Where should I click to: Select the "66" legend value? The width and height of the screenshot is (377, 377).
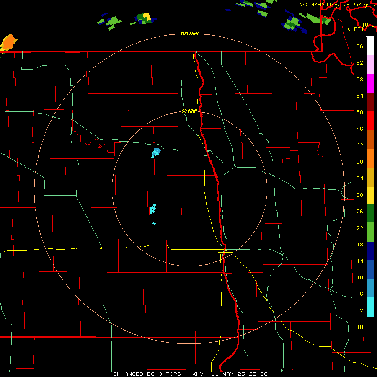tap(360, 46)
